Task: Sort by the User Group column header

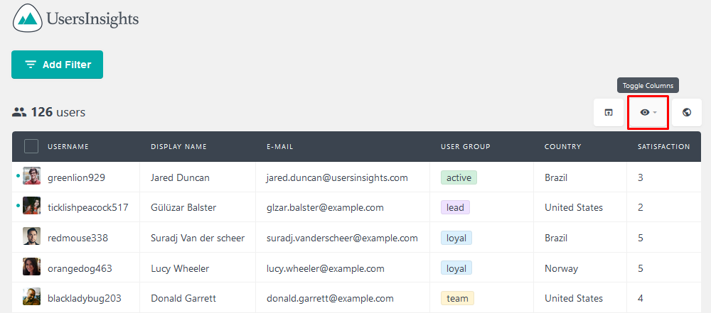Action: 465,147
